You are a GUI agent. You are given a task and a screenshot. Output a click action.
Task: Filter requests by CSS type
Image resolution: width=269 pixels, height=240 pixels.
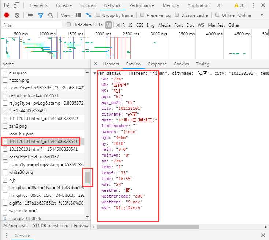pyautogui.click(x=140, y=25)
